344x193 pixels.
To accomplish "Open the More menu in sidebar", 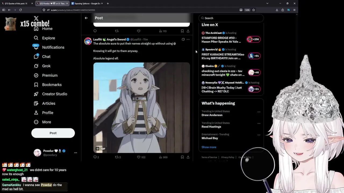I will pos(43,122).
